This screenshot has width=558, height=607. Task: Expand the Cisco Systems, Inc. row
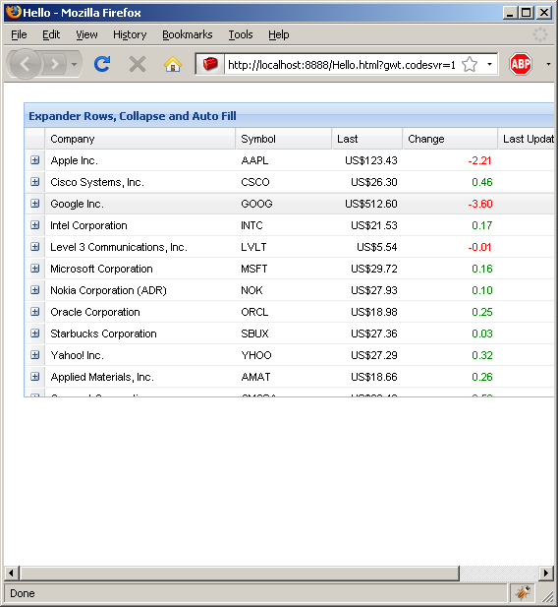[x=34, y=182]
